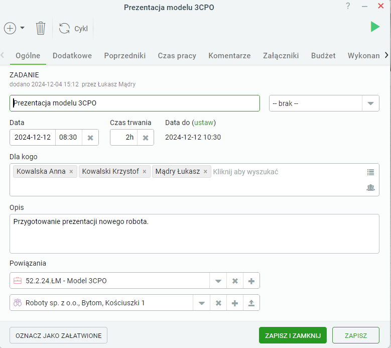This screenshot has width=391, height=348.
Task: Switch to the Ogólne tab
Action: (x=28, y=56)
